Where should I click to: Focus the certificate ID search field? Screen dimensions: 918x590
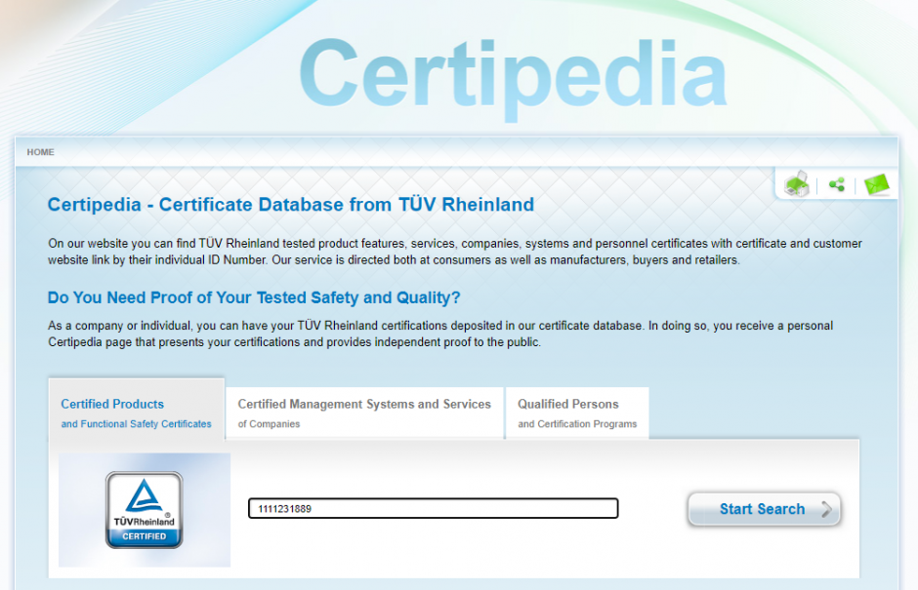[434, 509]
